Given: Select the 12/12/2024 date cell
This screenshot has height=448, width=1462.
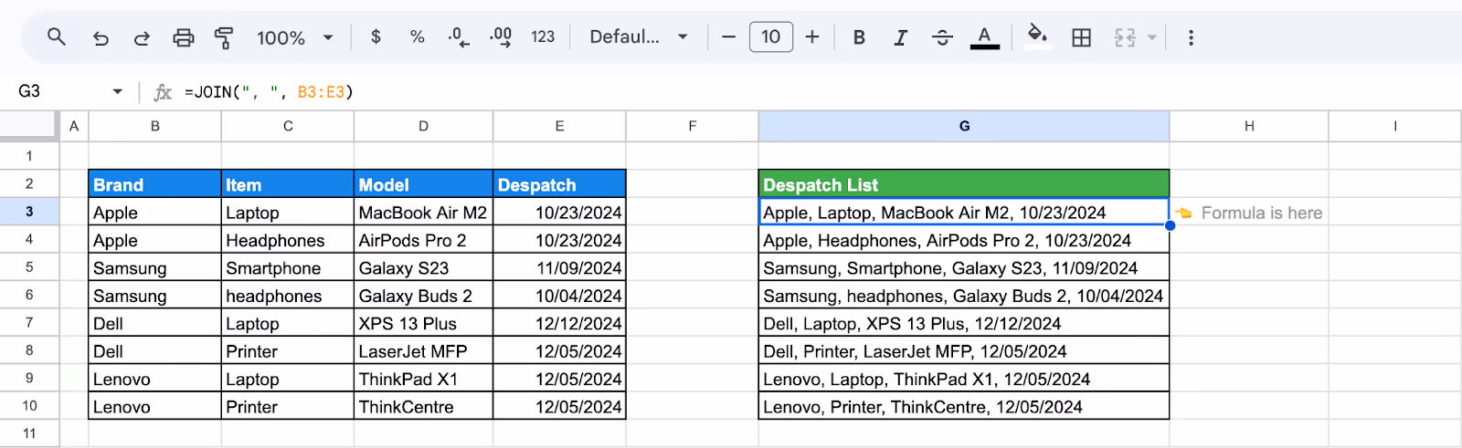Looking at the screenshot, I should 559,323.
